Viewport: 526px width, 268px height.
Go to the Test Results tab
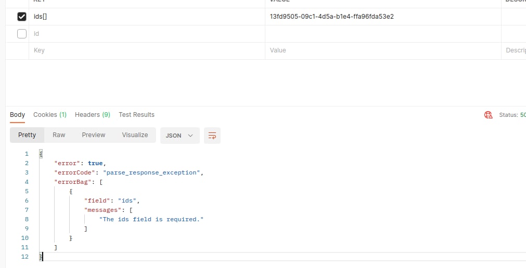136,115
